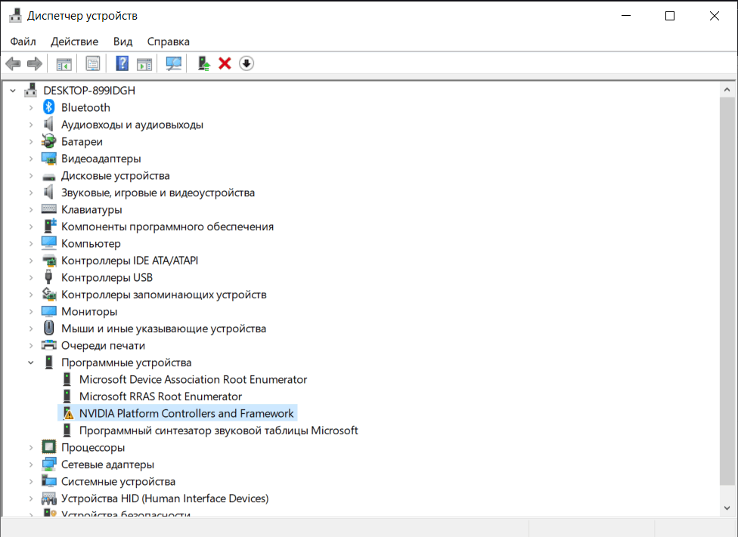This screenshot has height=537, width=738.
Task: Click the scrollbar down arrow
Action: click(727, 508)
